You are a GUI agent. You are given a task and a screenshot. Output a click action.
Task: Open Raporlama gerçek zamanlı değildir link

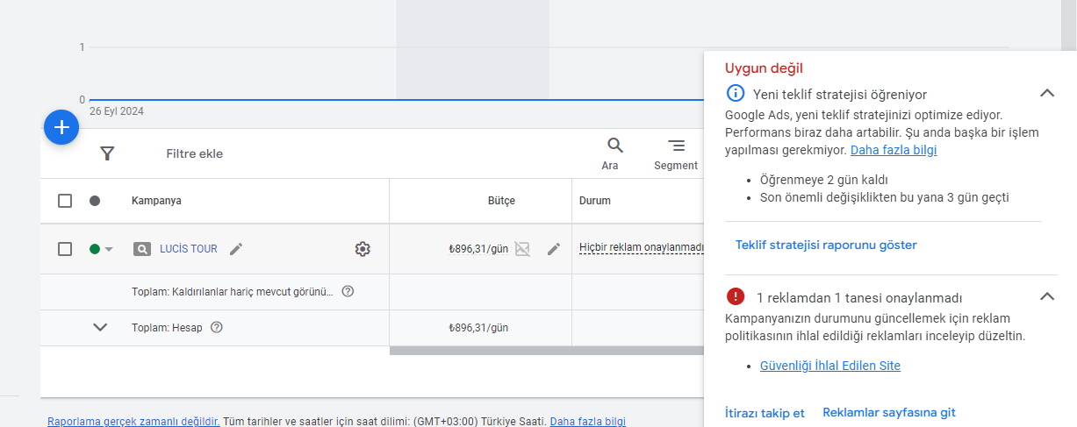point(133,421)
